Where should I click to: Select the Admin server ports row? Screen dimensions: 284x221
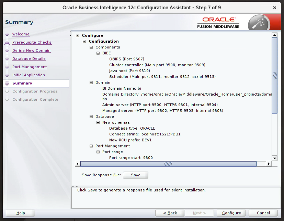[x=160, y=105]
